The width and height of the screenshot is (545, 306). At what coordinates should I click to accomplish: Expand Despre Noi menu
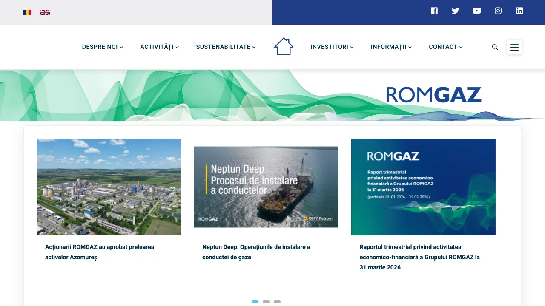(103, 47)
